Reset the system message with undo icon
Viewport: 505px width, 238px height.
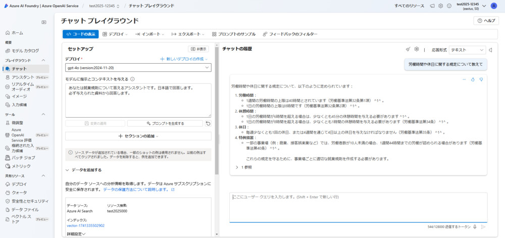click(208, 123)
